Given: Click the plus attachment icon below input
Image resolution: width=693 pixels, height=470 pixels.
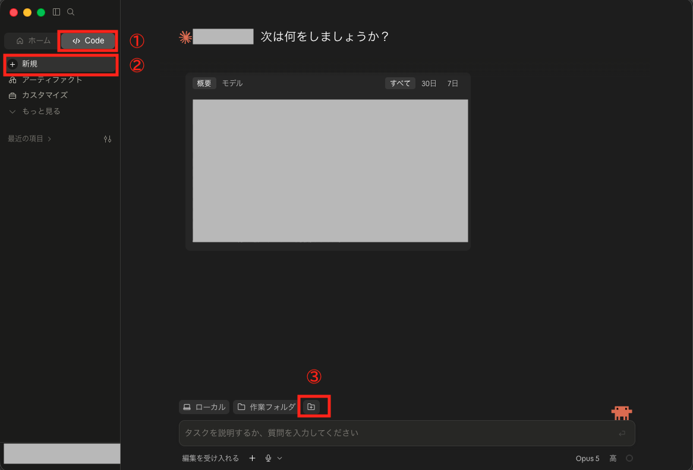Looking at the screenshot, I should coord(253,458).
